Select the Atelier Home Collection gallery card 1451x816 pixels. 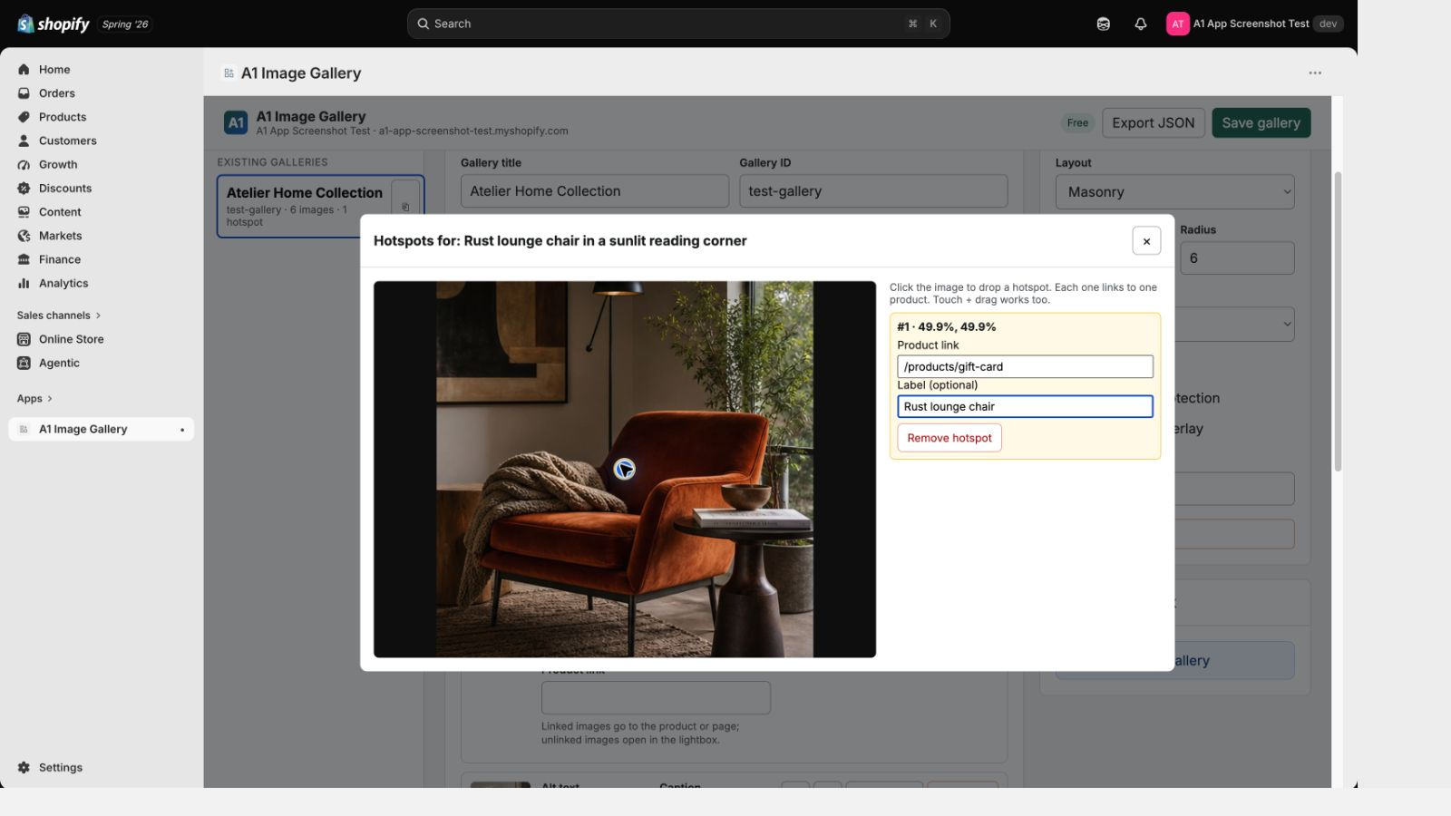tap(320, 207)
